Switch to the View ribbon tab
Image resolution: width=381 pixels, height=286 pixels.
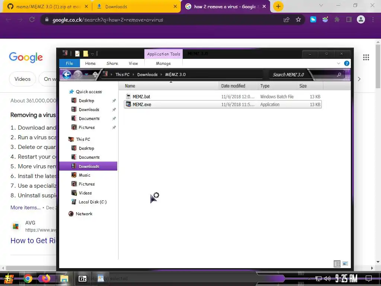click(133, 63)
